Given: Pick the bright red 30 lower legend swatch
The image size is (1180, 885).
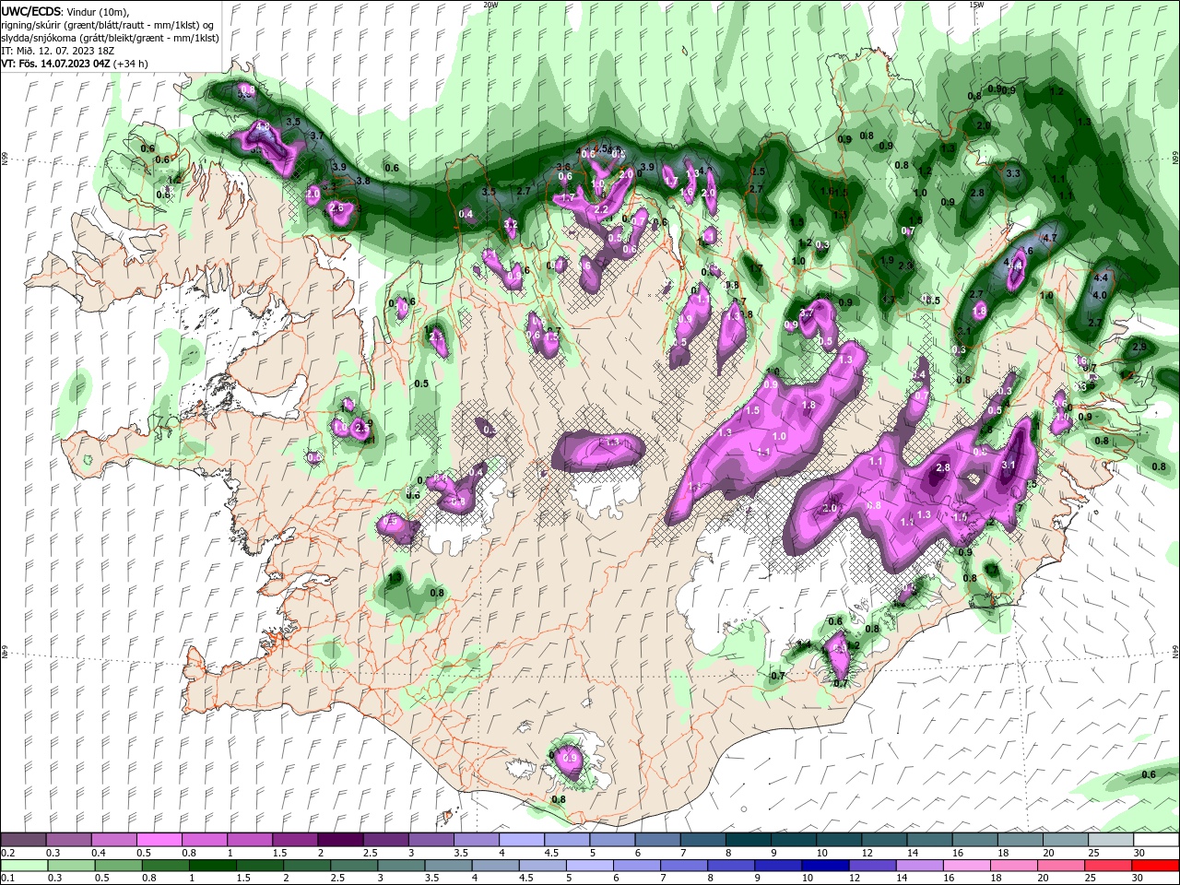Looking at the screenshot, I should pos(1155,866).
